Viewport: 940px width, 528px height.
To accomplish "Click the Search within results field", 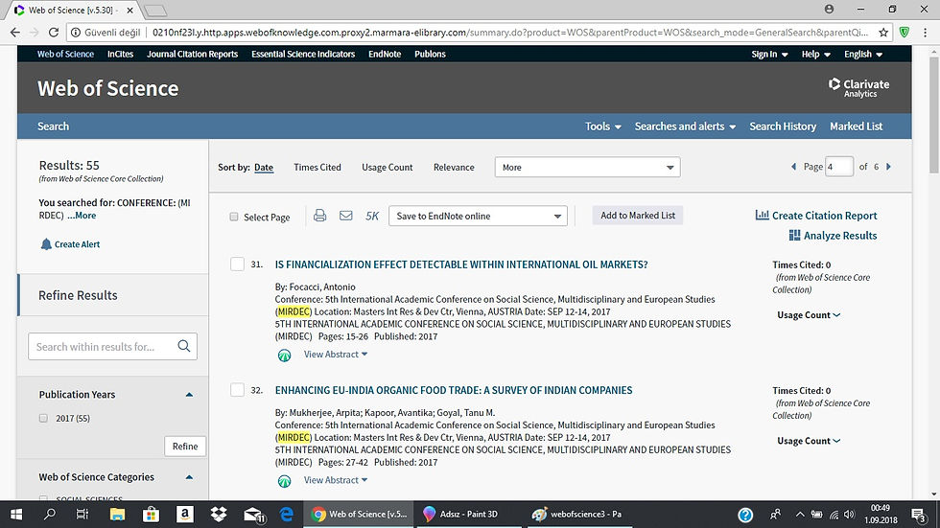I will pos(113,347).
